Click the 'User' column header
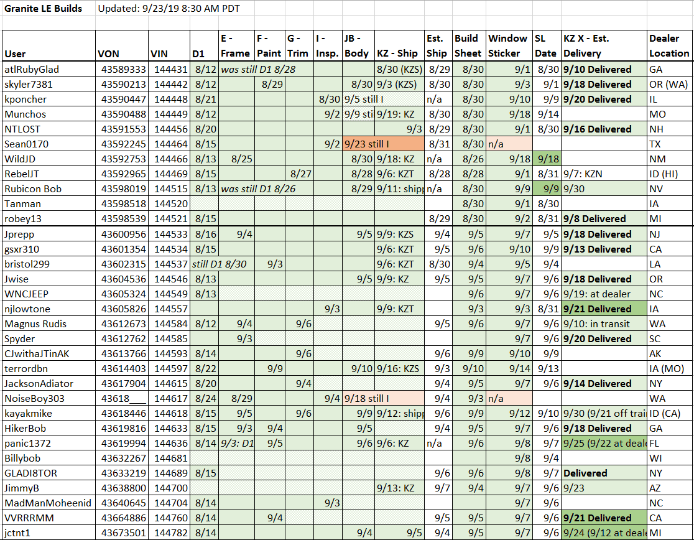The width and height of the screenshot is (694, 540). tap(49, 45)
